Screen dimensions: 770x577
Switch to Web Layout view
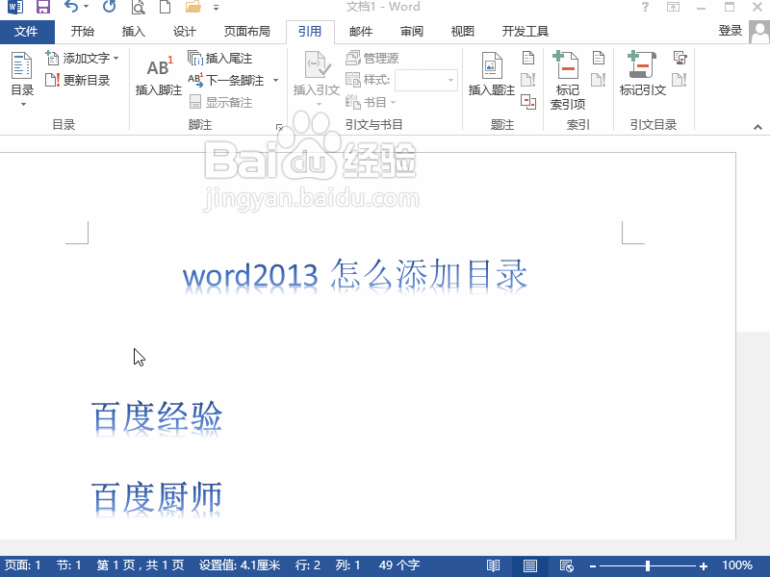coord(566,565)
